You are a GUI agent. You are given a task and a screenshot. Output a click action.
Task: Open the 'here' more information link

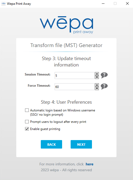90,164
